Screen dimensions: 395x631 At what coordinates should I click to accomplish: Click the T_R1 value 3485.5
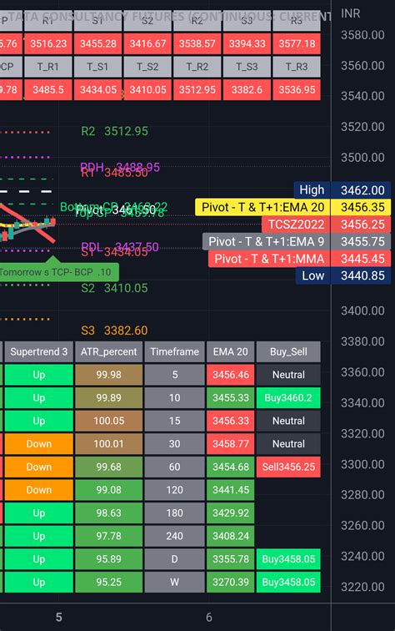tap(48, 89)
